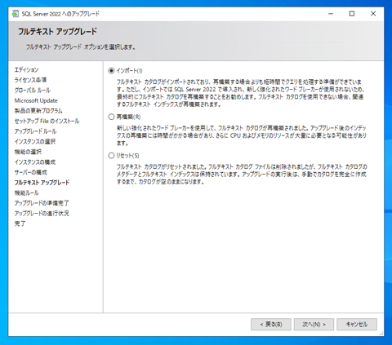Click the セットアップ File のインストール step
The width and height of the screenshot is (392, 345).
click(x=47, y=121)
